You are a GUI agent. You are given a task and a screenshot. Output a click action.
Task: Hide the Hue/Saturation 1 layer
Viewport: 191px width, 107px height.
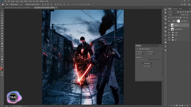(169, 29)
